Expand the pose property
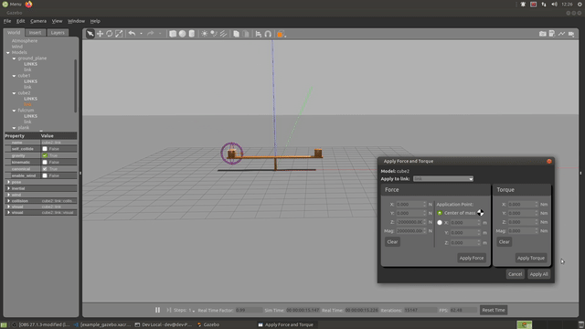Viewport: 585px width, 329px height. (x=8, y=182)
